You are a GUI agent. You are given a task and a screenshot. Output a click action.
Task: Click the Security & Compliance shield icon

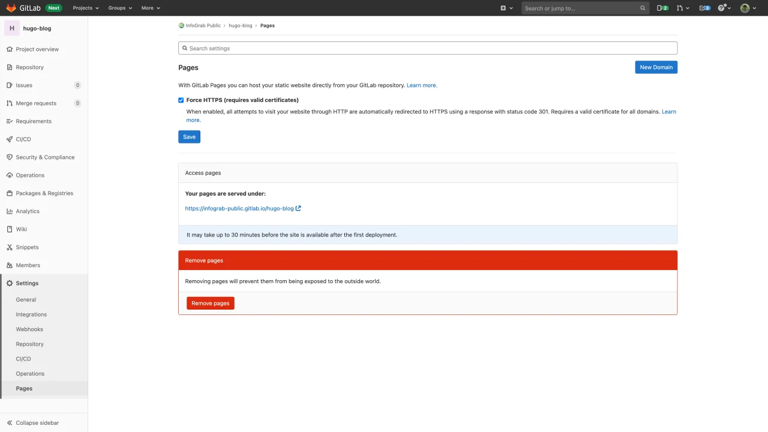click(10, 157)
